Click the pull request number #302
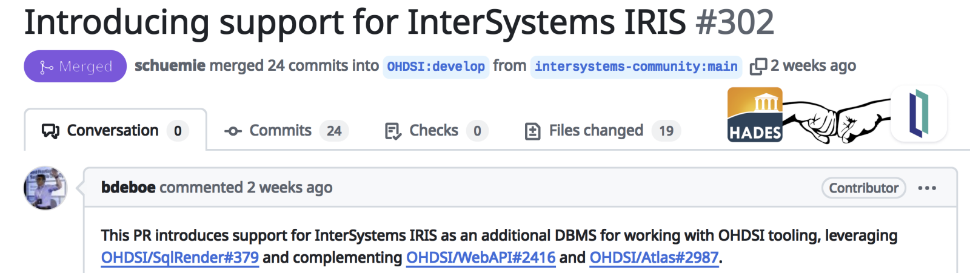 click(735, 22)
